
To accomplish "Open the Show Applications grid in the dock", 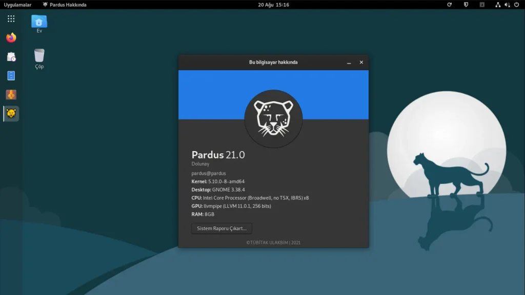I will coord(11,19).
